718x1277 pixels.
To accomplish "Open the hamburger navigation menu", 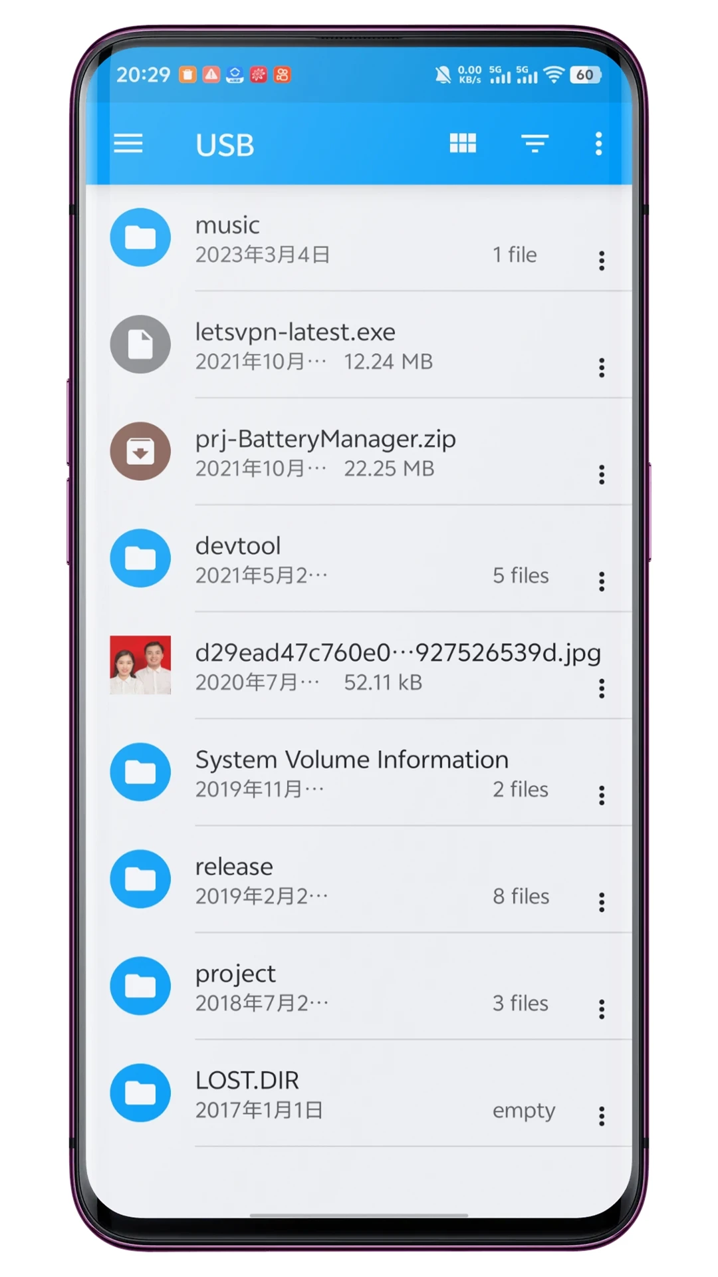I will tap(128, 144).
